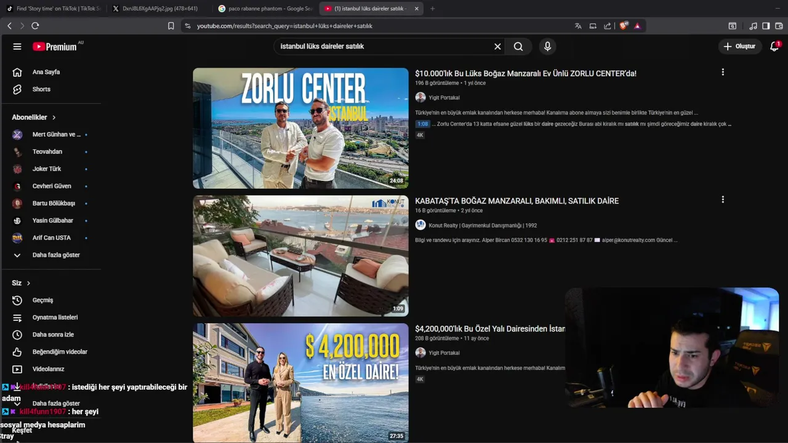Open Yigit Portakal channel avatar on first result
This screenshot has width=788, height=443.
[420, 97]
